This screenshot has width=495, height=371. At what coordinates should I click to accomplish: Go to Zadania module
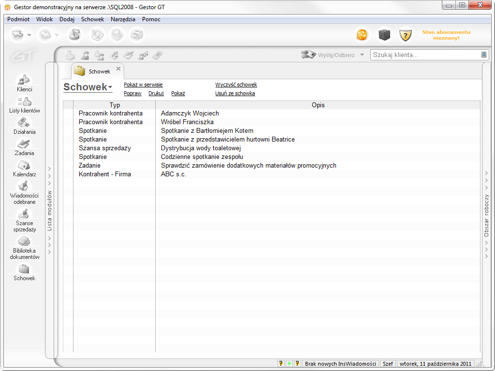coord(24,146)
